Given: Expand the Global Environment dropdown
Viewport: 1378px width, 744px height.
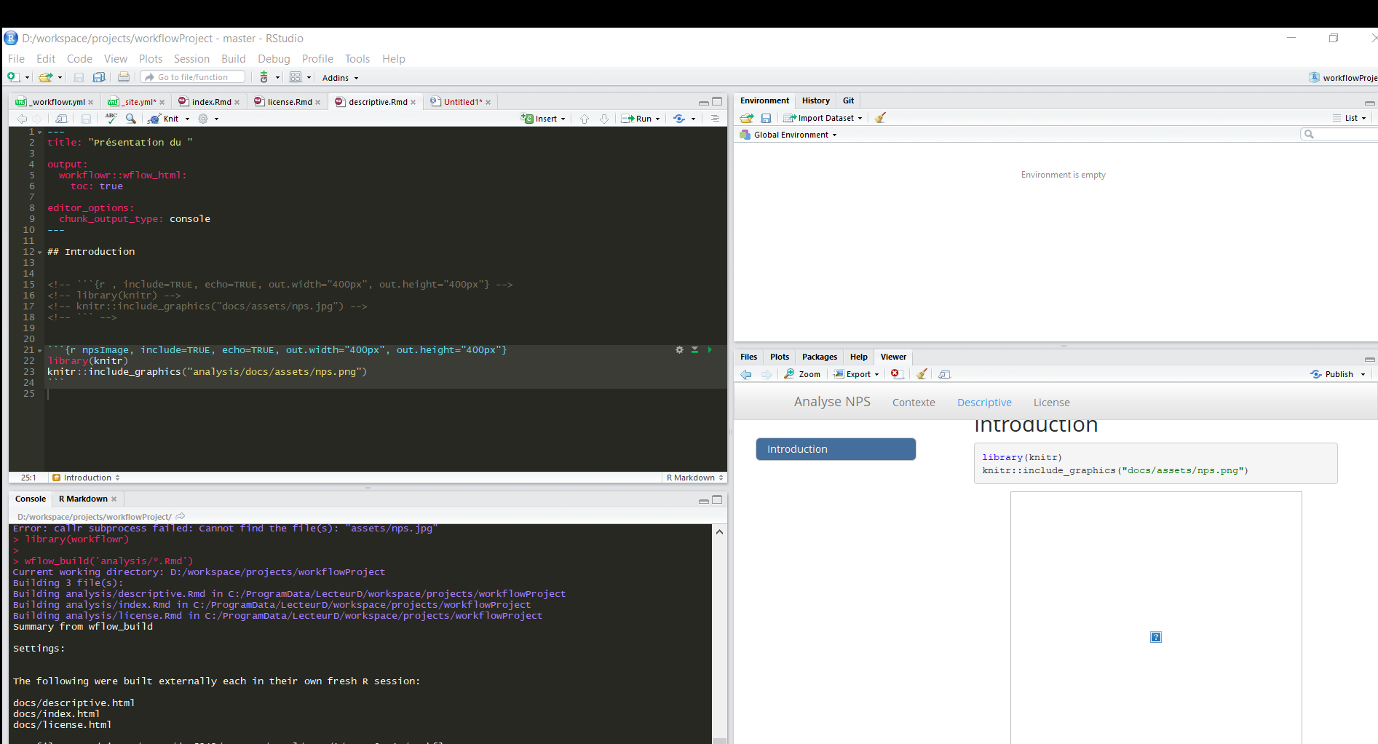Looking at the screenshot, I should click(x=788, y=135).
